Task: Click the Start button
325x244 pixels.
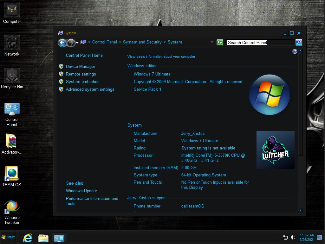Action: [8, 237]
